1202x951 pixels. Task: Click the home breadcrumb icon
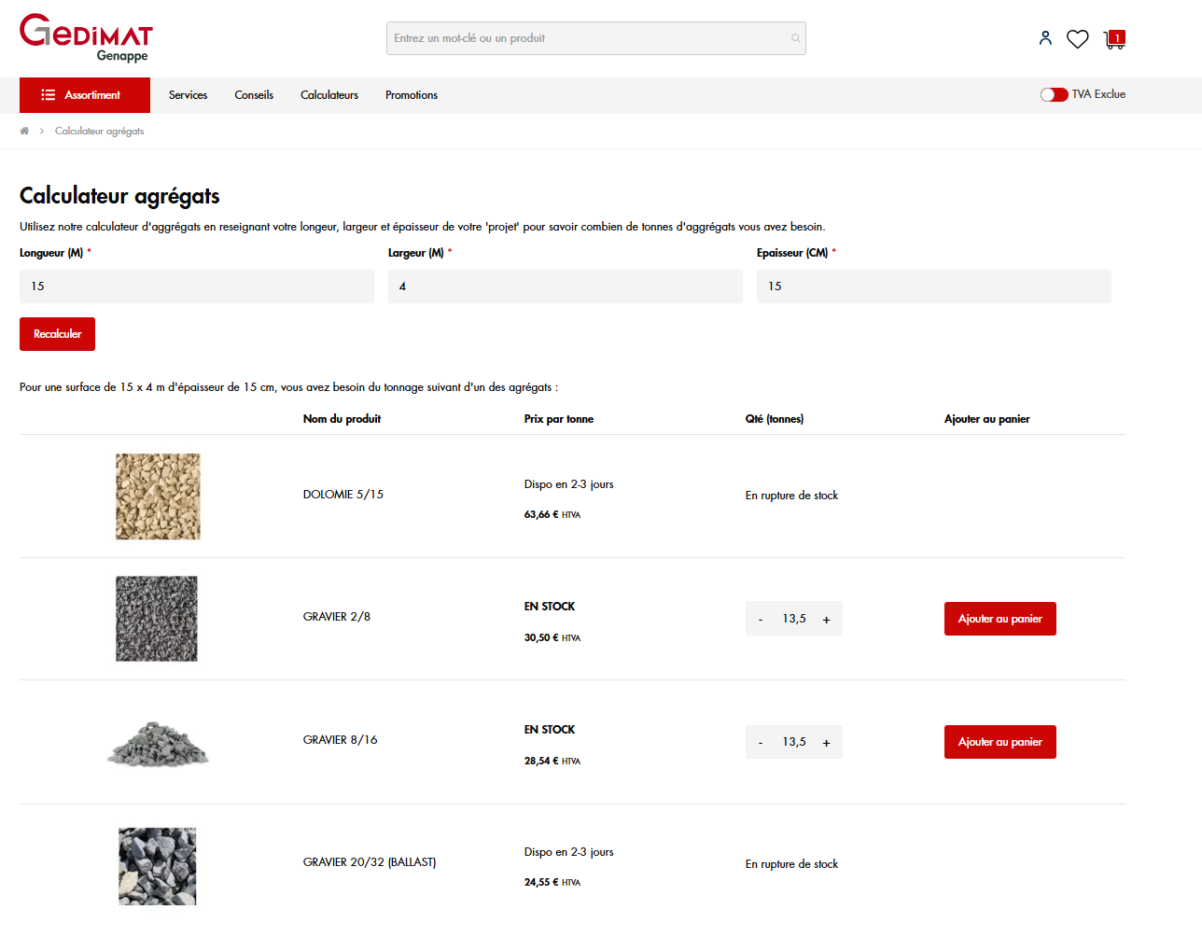pos(24,131)
